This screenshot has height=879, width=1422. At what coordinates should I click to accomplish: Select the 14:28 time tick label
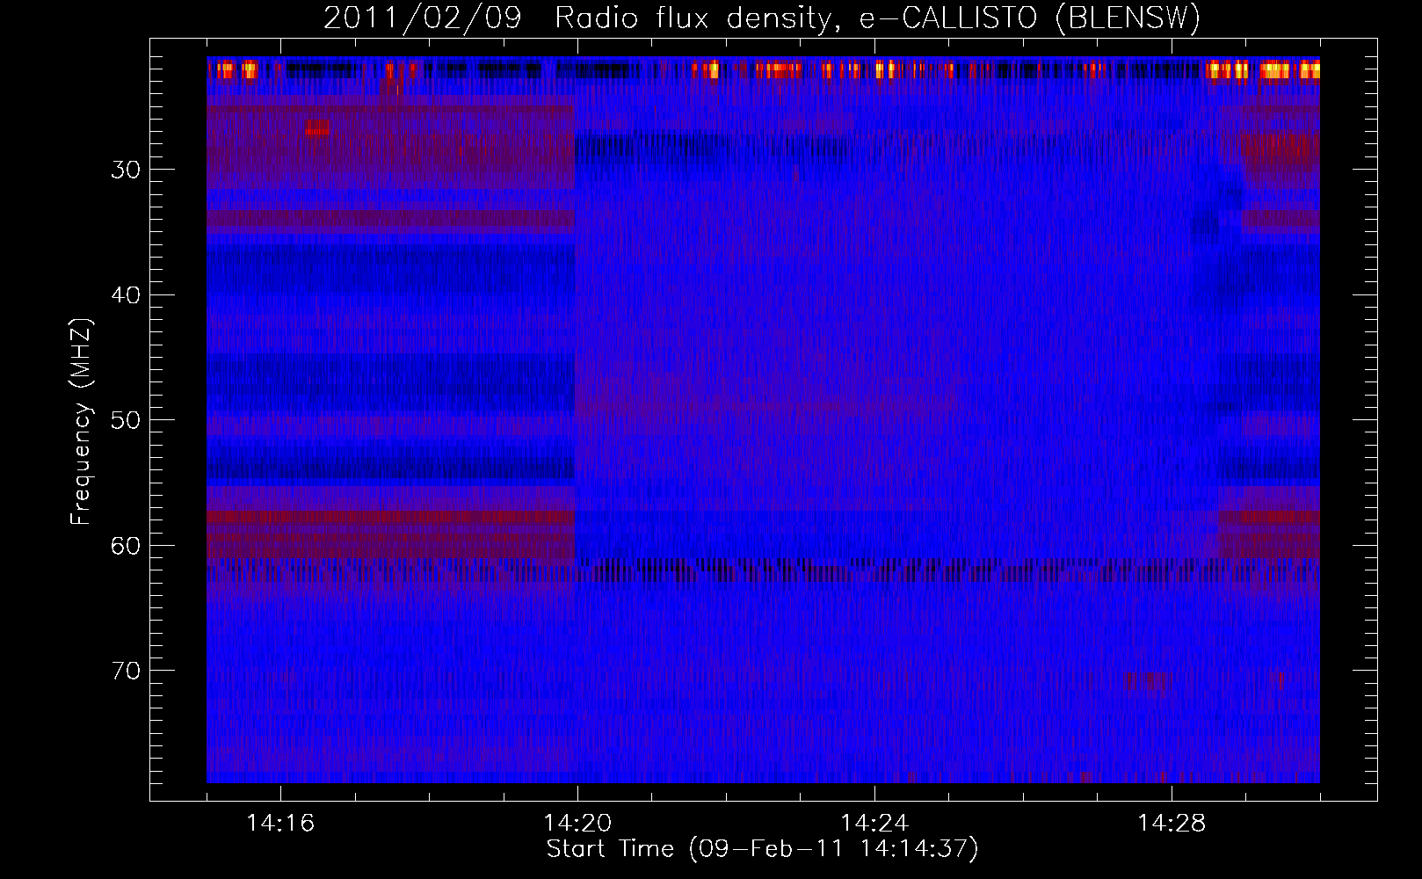(x=1172, y=823)
